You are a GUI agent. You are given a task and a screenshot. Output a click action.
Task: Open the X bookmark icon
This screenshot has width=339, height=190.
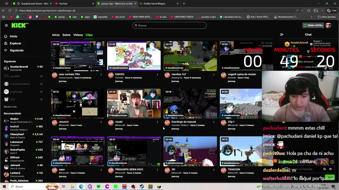24,17
